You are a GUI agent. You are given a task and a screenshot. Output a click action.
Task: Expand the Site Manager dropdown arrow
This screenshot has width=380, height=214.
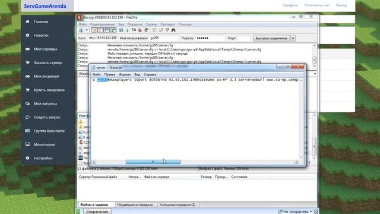87,30
